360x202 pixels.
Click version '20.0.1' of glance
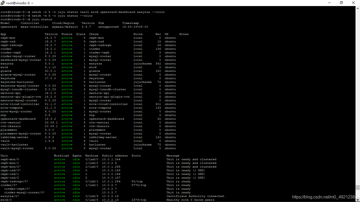[x=50, y=71]
